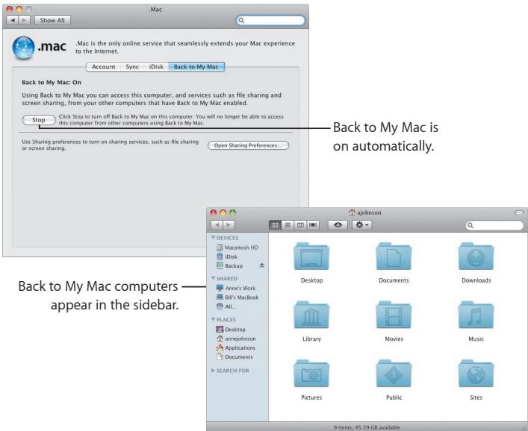
Task: Select Macintosh HD in sidebar
Action: click(237, 248)
